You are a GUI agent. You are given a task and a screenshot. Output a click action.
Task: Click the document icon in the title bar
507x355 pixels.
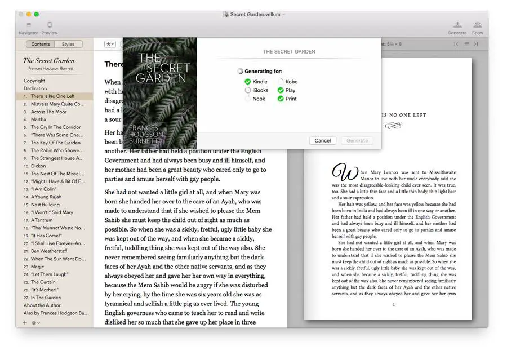(x=226, y=15)
